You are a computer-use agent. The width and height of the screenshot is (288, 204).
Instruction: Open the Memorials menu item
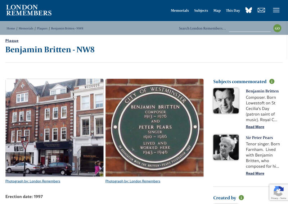coord(180,10)
